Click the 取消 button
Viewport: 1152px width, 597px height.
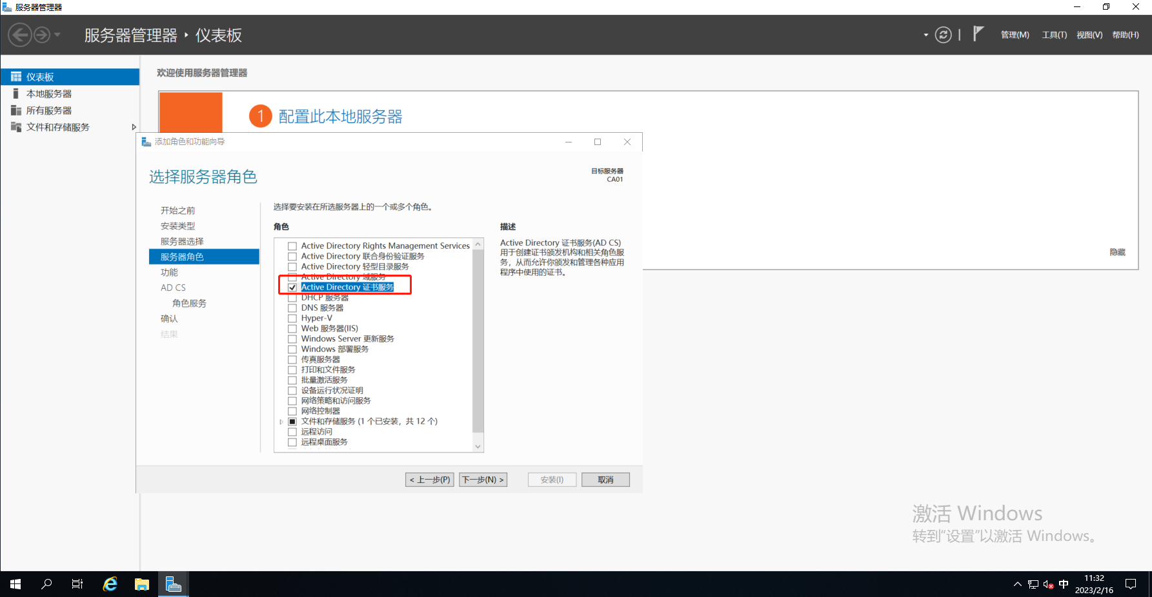click(x=605, y=480)
